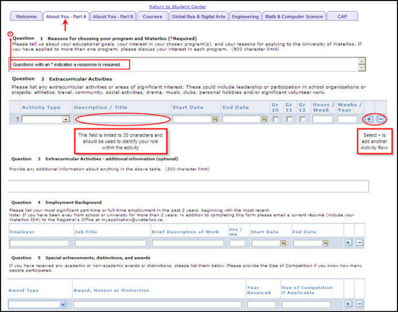
Task: Delete the Award row using minus icon
Action: point(359,303)
